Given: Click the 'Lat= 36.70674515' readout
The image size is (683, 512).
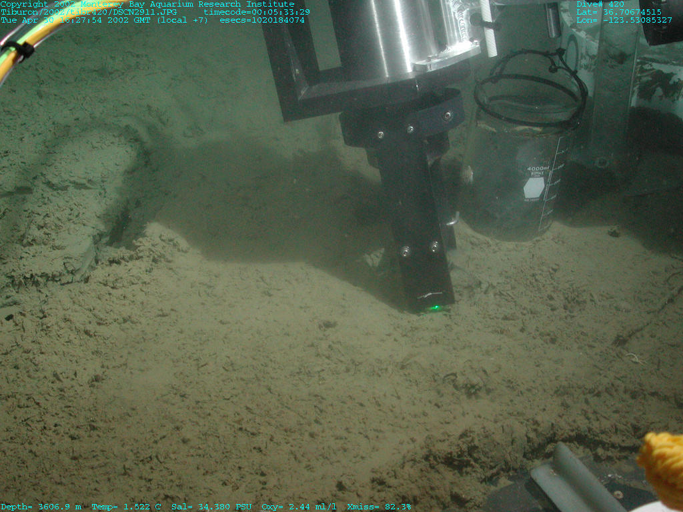Looking at the screenshot, I should pyautogui.click(x=619, y=12).
